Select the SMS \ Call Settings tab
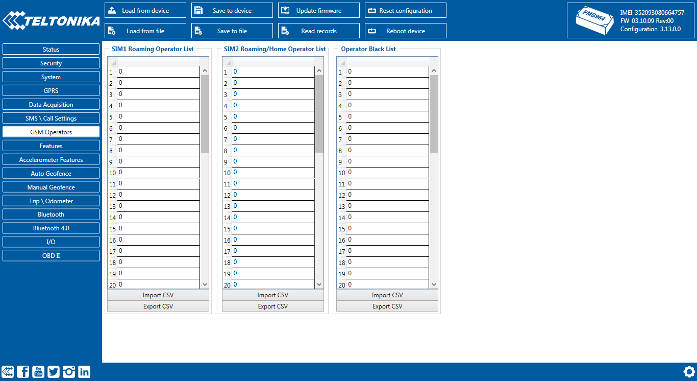Screen dimensions: 697x381 tap(51, 118)
